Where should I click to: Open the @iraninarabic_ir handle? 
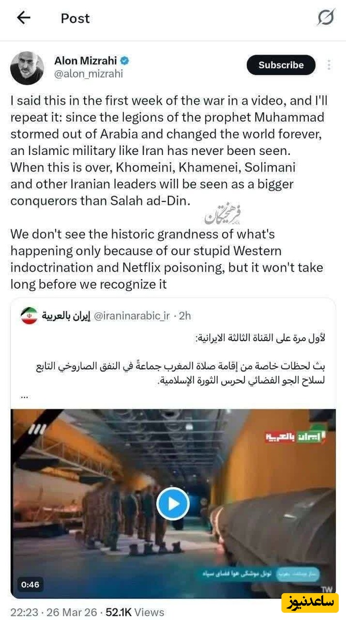133,315
